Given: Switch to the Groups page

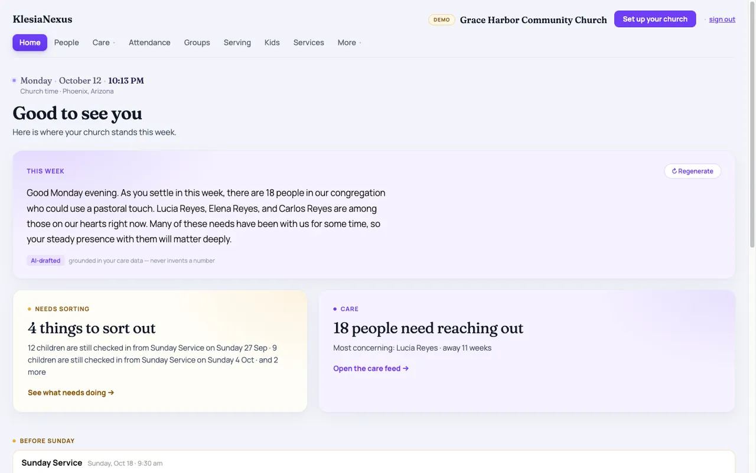Looking at the screenshot, I should coord(197,43).
